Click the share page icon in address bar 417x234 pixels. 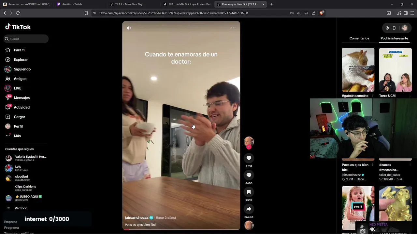click(313, 13)
